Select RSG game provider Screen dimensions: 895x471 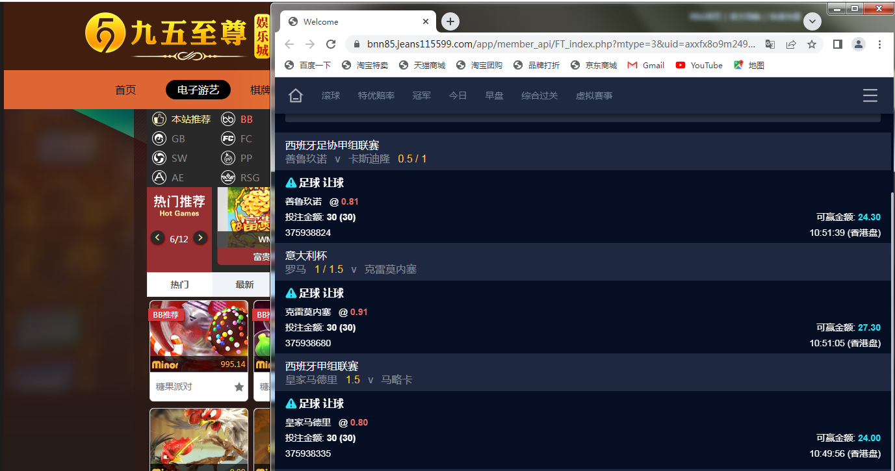coord(240,177)
